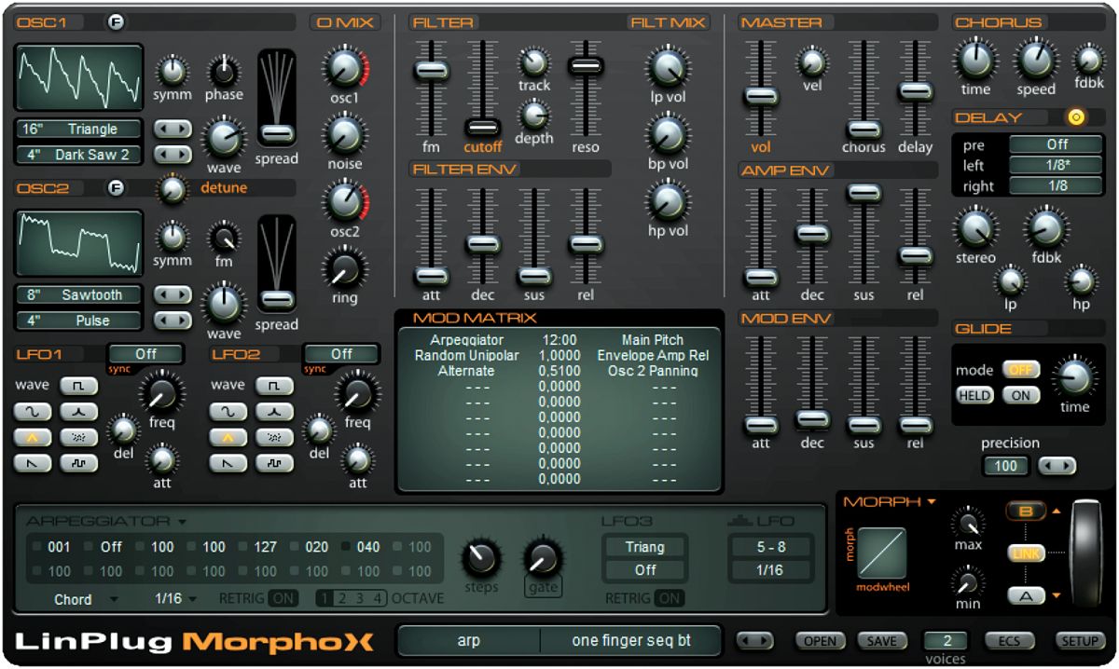The width and height of the screenshot is (1119, 669).
Task: Click the OSC1 waveform display
Action: (79, 77)
